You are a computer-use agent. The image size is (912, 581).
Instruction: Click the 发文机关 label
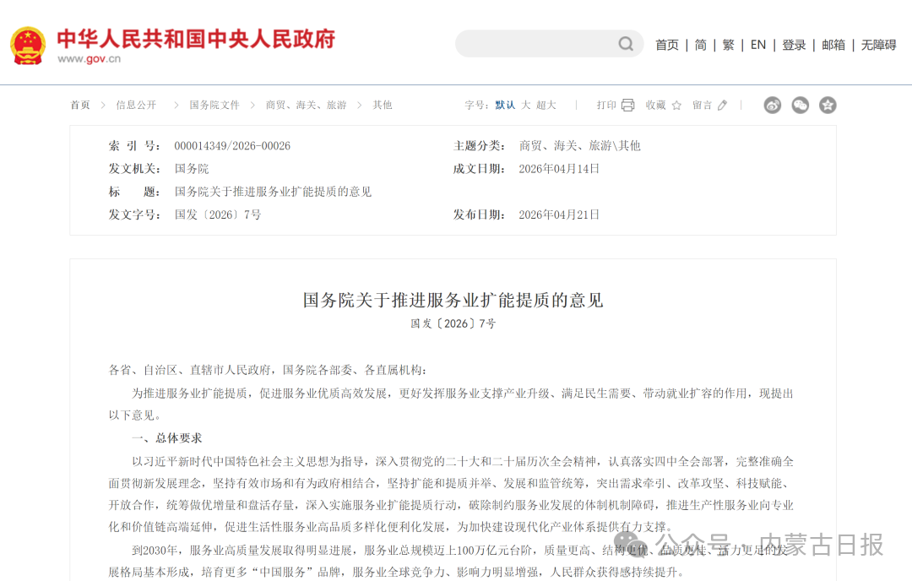(134, 169)
